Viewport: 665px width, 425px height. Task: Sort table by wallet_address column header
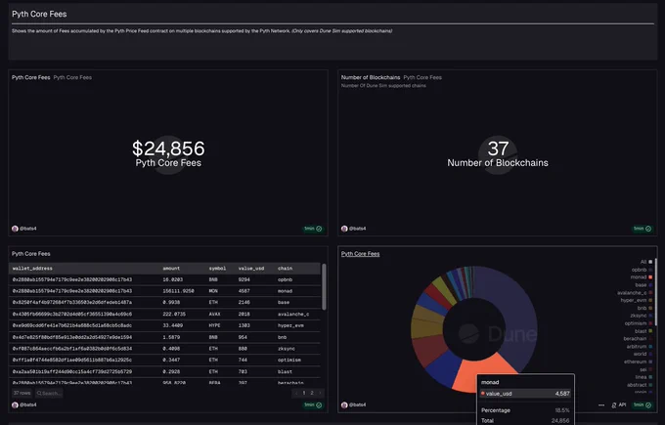pyautogui.click(x=32, y=269)
